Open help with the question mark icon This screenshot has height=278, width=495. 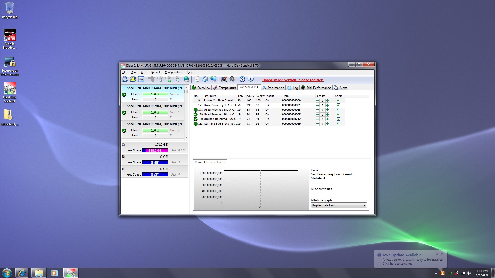click(242, 79)
